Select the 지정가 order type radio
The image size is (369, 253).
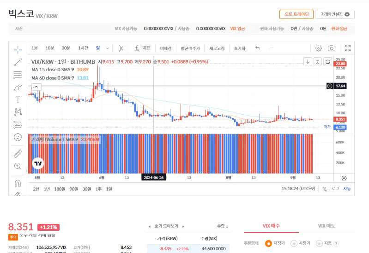268,243
